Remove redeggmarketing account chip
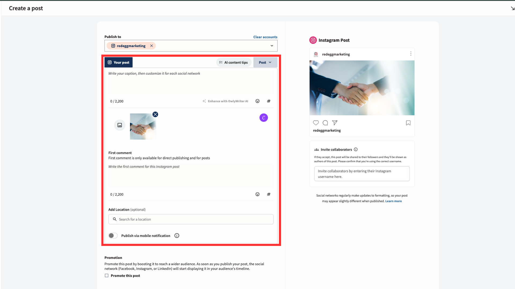 pyautogui.click(x=152, y=46)
